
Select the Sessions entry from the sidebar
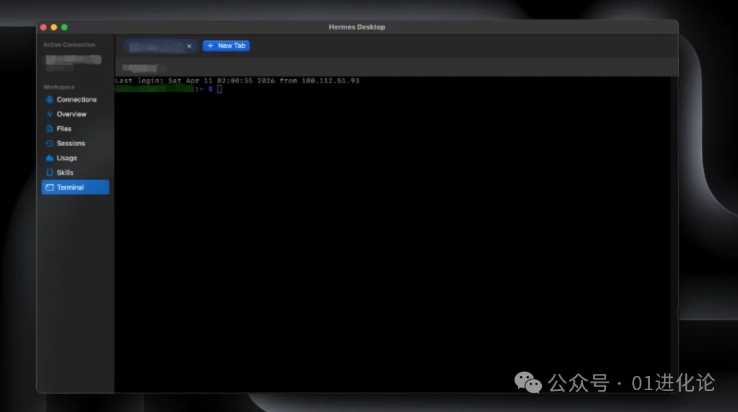(x=71, y=143)
